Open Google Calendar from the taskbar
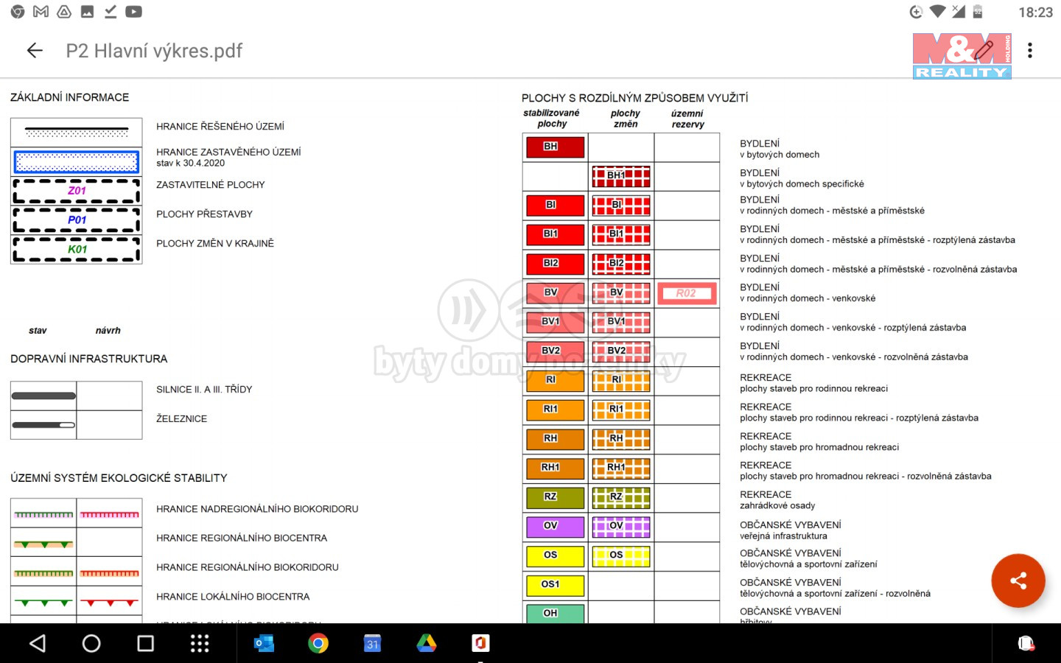Viewport: 1061px width, 663px height. tap(372, 644)
